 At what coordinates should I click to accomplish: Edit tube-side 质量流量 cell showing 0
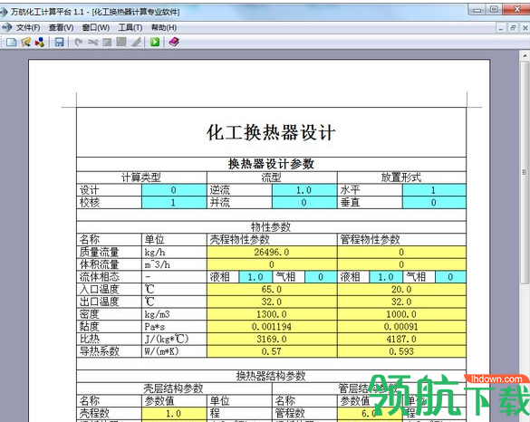pyautogui.click(x=401, y=252)
